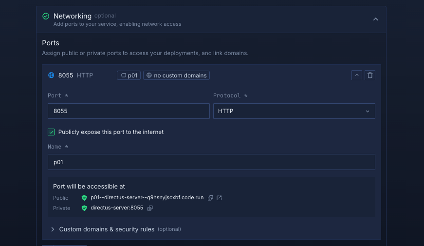Copy the public code.run URL
This screenshot has height=246, width=424.
pos(210,198)
